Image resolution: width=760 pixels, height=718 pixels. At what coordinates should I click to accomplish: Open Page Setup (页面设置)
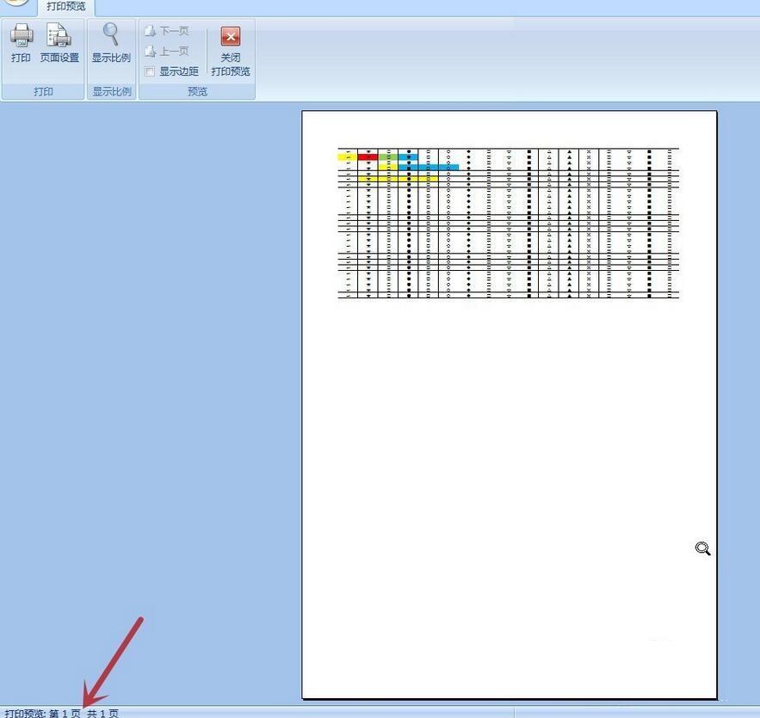pyautogui.click(x=59, y=43)
